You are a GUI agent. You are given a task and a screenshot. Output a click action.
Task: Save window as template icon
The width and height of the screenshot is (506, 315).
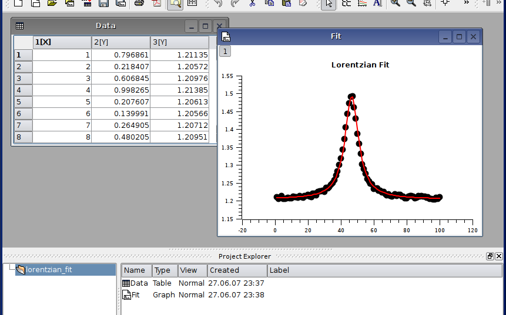tap(120, 3)
